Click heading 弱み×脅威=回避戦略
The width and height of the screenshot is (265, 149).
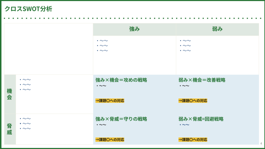tap(201, 119)
